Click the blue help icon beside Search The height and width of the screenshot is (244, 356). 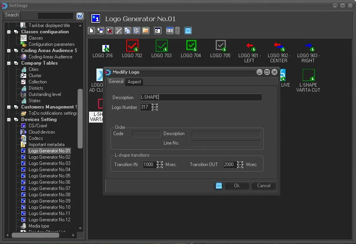point(80,16)
